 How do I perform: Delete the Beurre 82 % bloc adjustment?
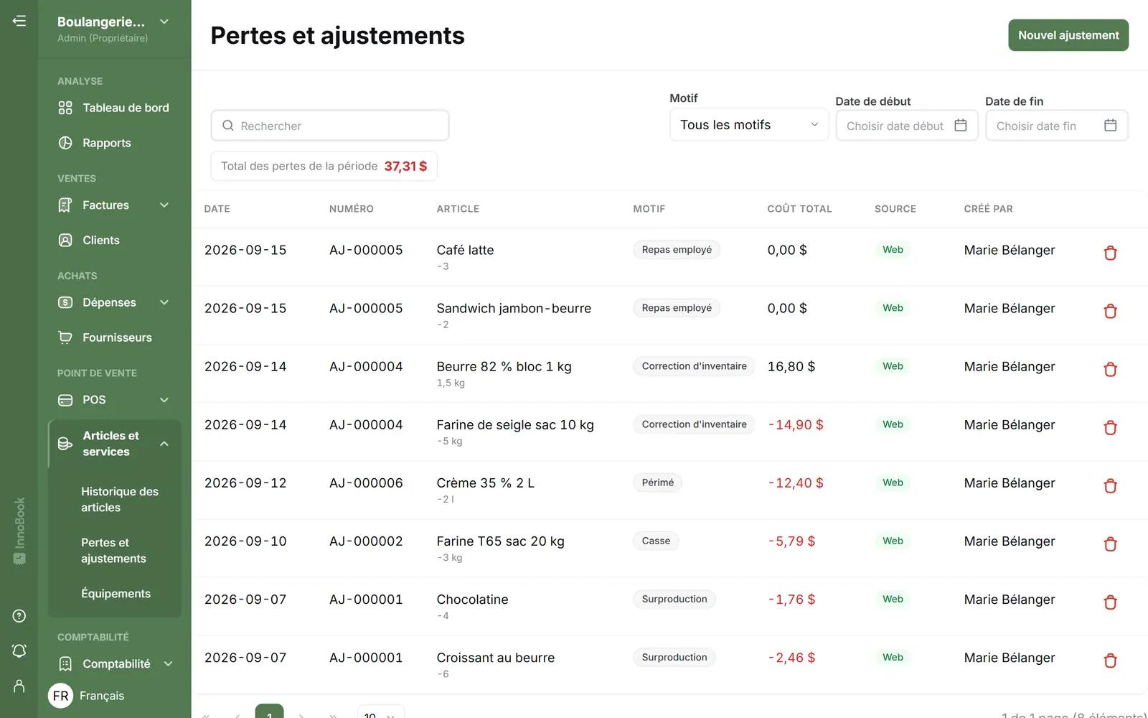click(1110, 369)
